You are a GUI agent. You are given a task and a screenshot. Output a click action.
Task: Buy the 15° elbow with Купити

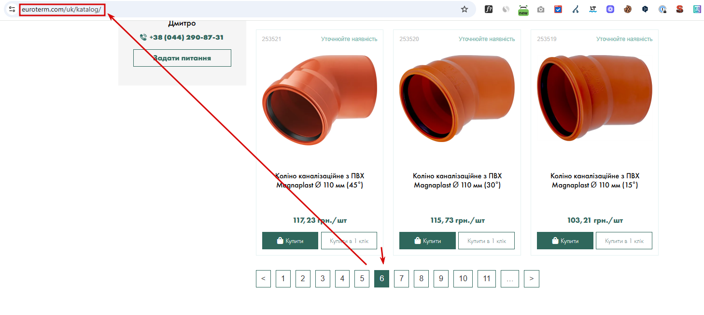click(565, 241)
